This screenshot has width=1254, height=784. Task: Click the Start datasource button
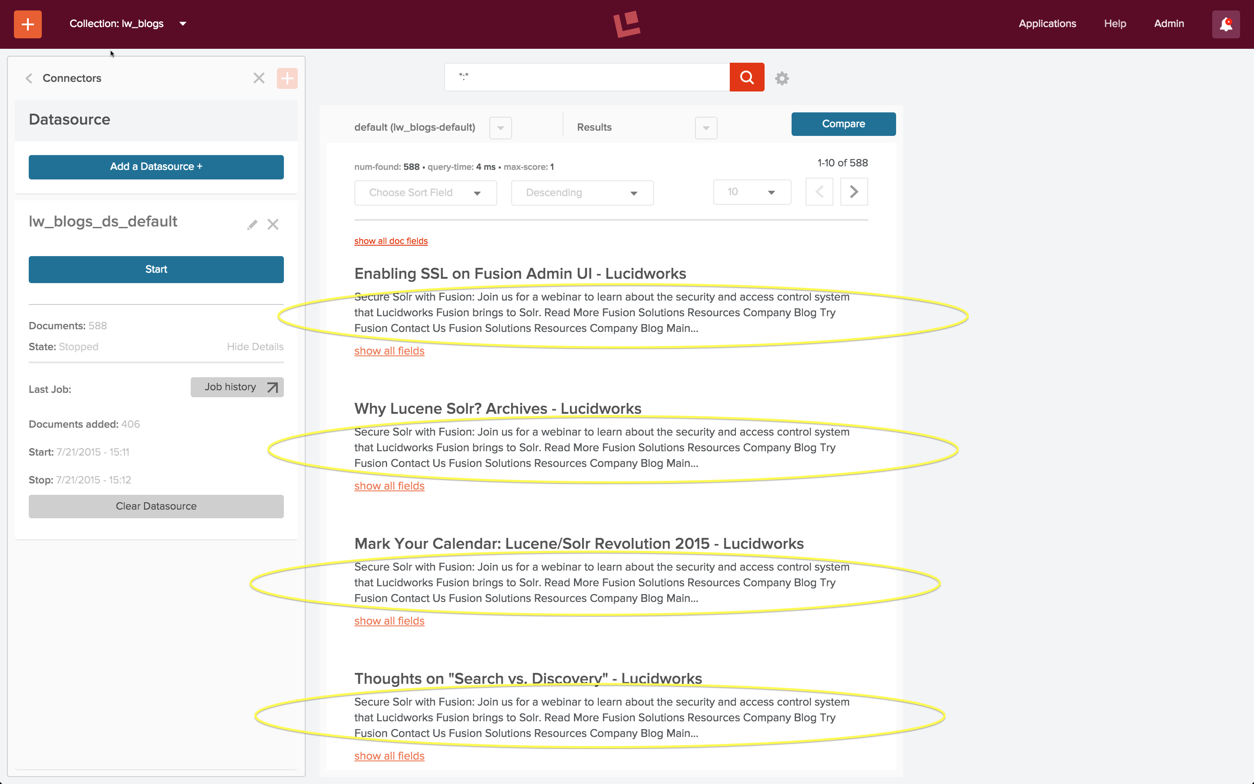(x=155, y=269)
